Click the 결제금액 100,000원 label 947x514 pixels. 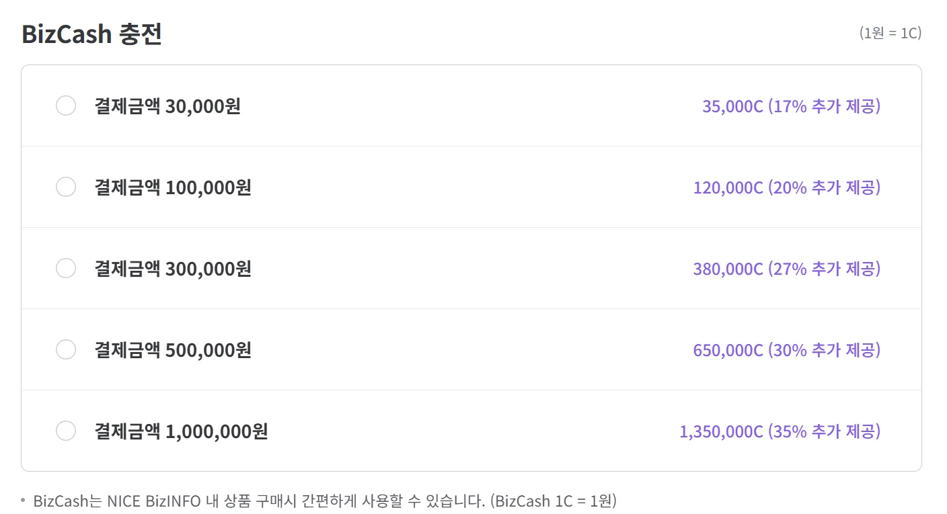173,187
